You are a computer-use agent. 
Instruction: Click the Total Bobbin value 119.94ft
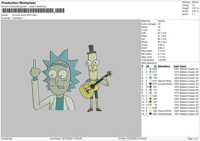(x=162, y=60)
